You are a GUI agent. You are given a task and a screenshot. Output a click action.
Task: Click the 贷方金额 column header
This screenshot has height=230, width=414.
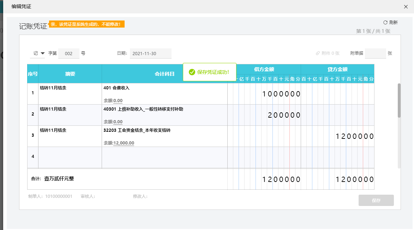337,69
